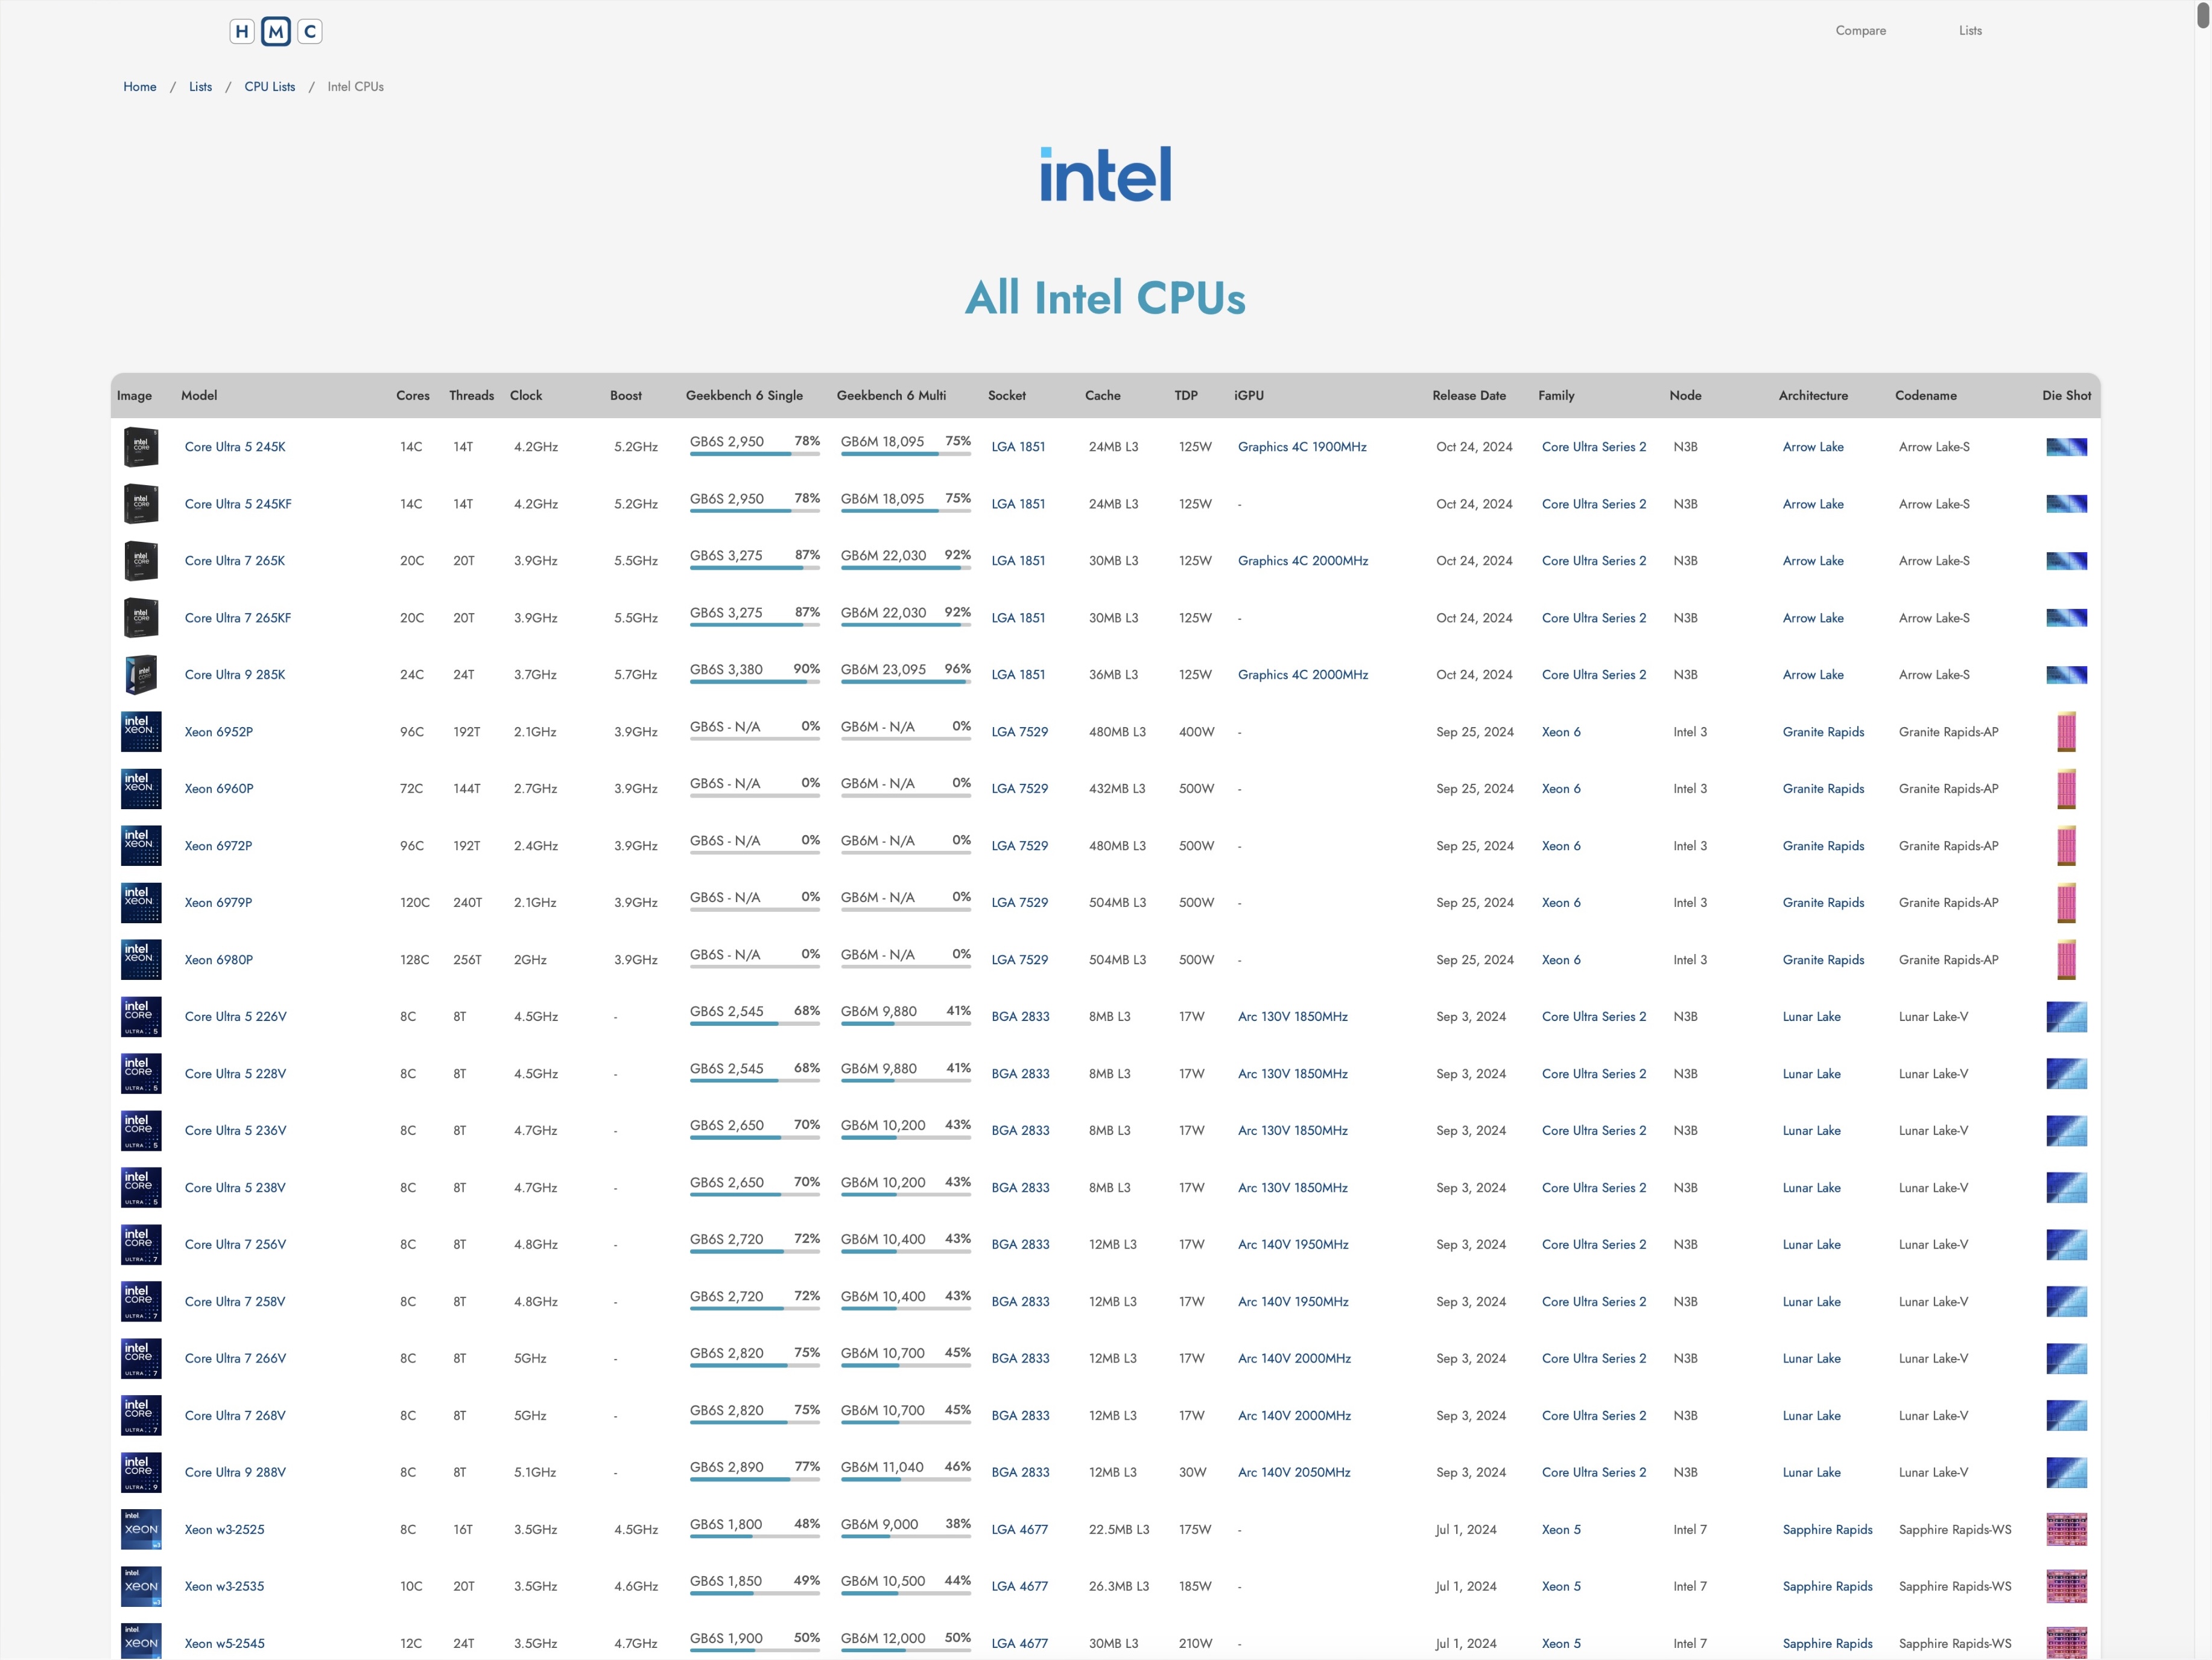
Task: Open die shot for Core Ultra 9 288V
Action: tap(2066, 1472)
